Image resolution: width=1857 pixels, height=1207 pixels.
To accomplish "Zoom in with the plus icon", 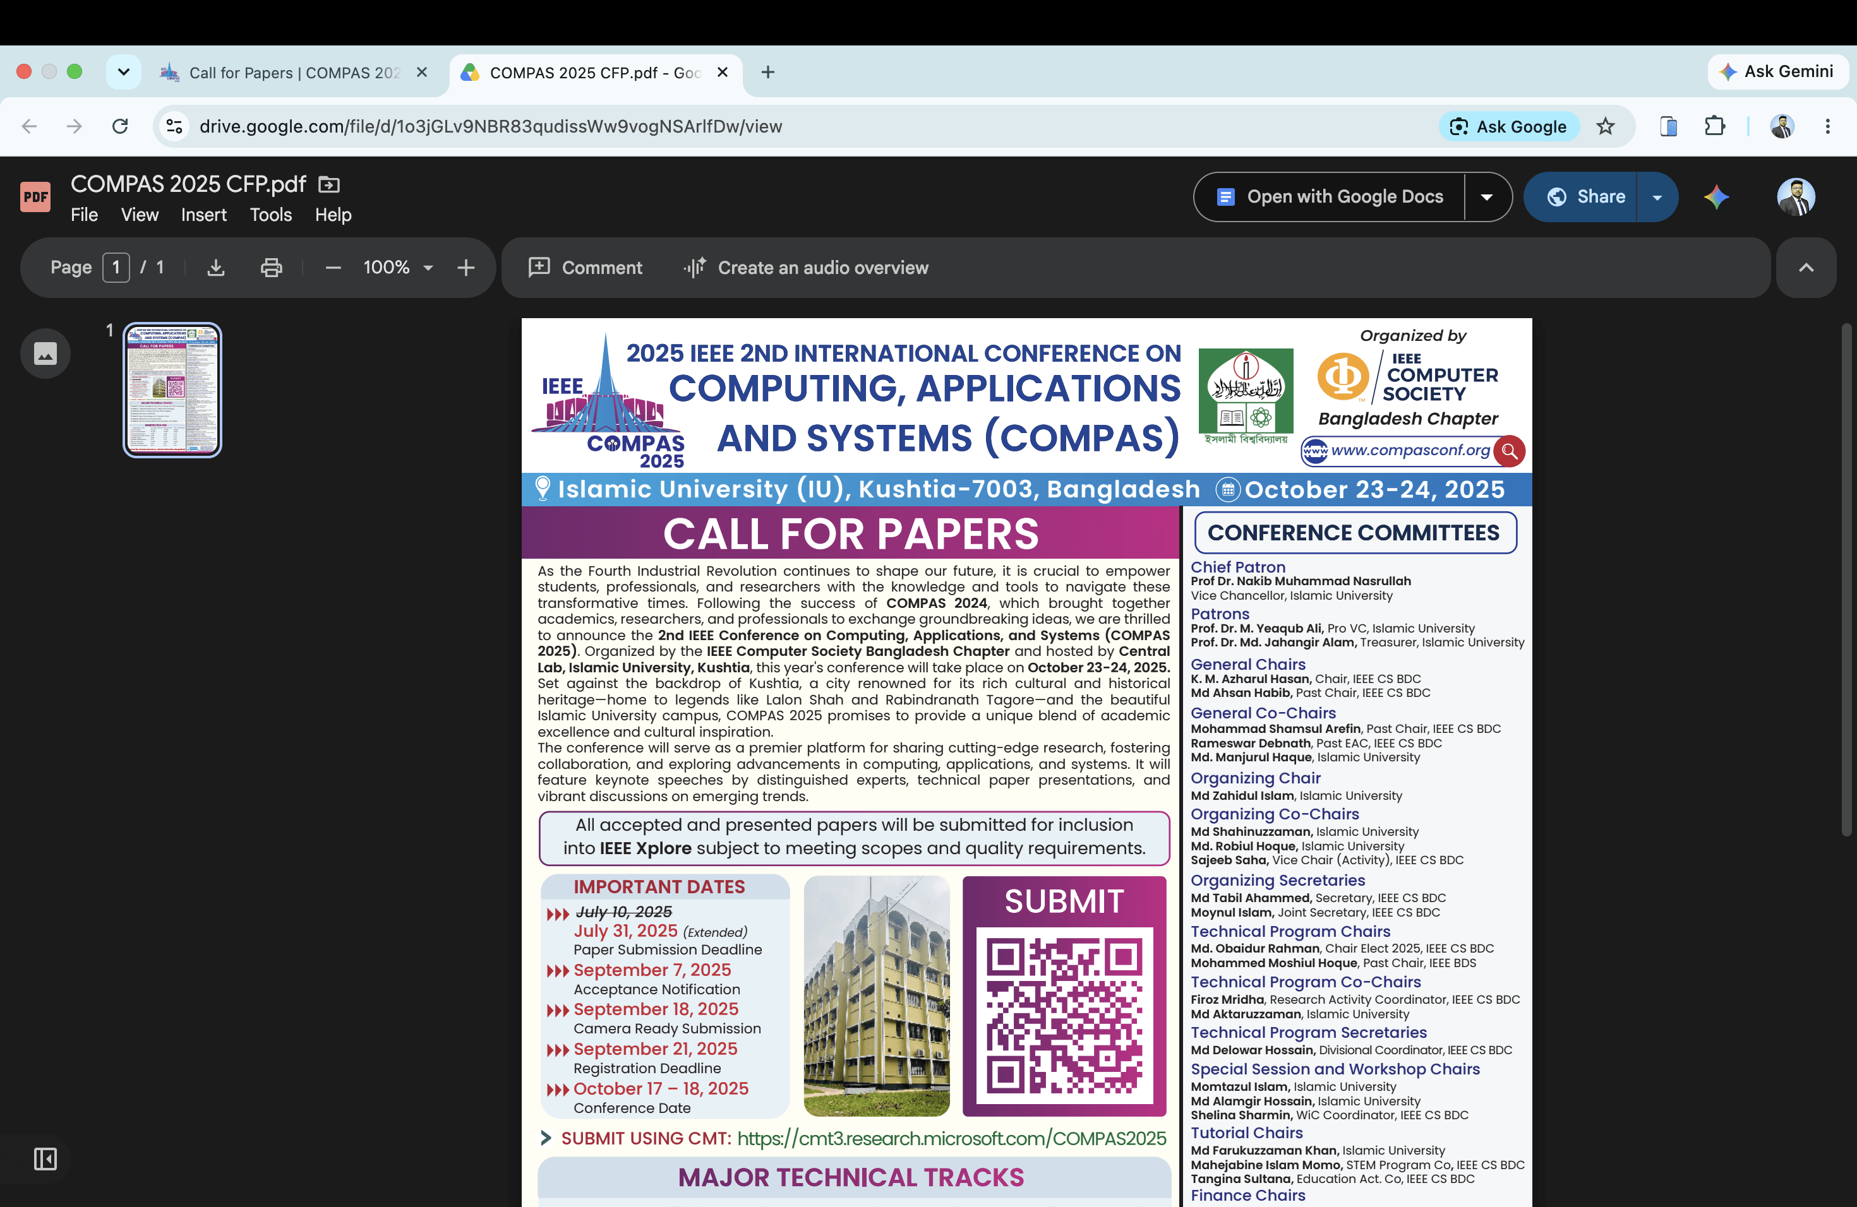I will [x=466, y=268].
